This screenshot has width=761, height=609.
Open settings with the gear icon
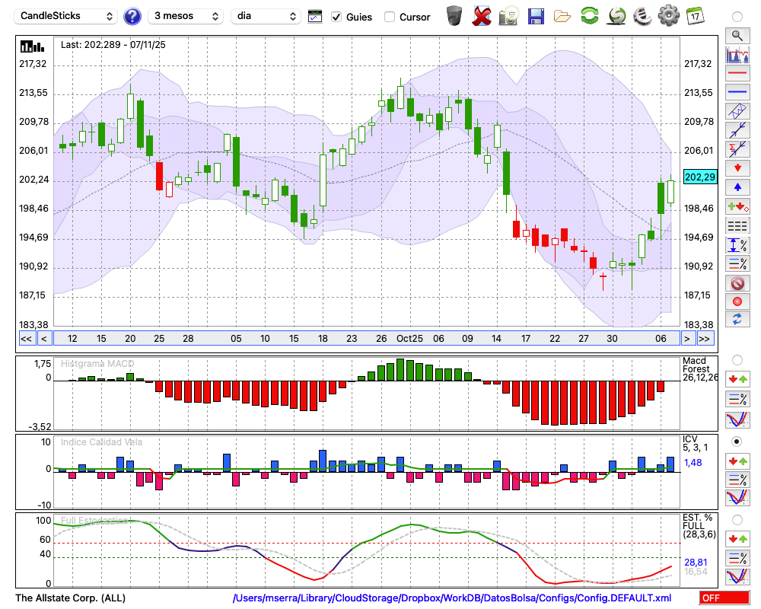(x=668, y=16)
